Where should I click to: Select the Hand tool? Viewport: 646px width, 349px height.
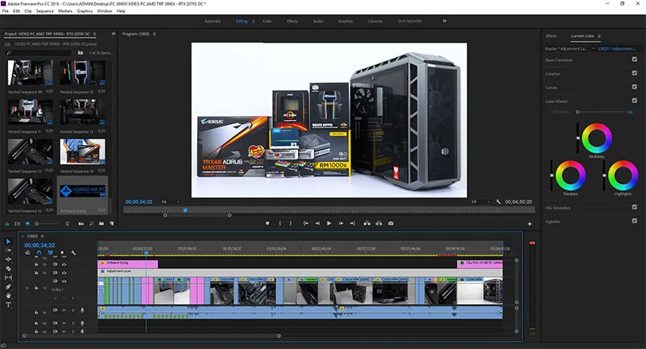coord(8,296)
